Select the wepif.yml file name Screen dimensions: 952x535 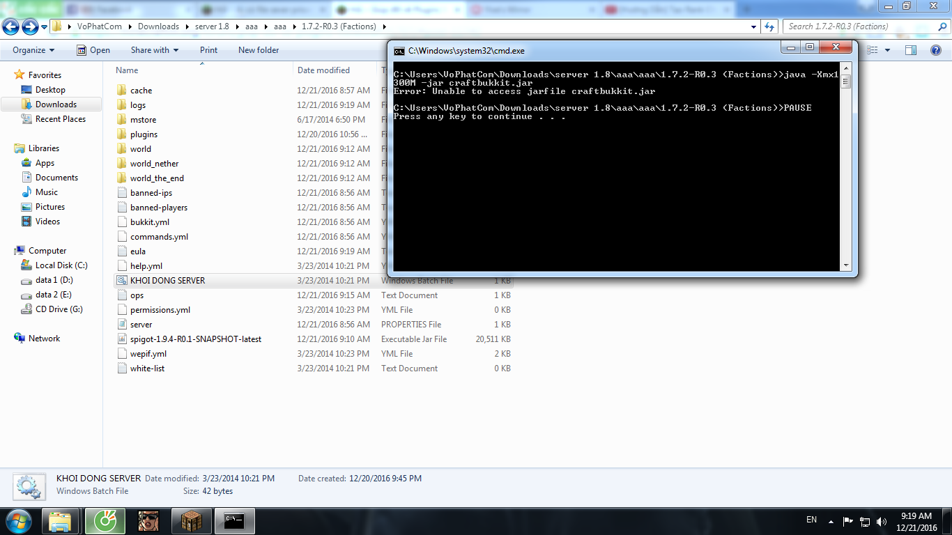[148, 354]
